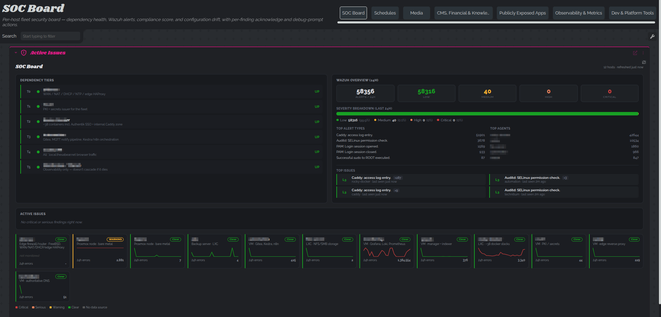Click the orange Serious legend square
The image size is (661, 317).
[x=33, y=307]
